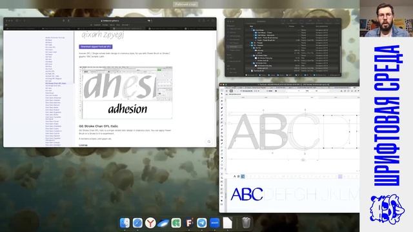Open the Trash in the Dock
Image resolution: width=413 pixels, height=232 pixels.
click(246, 223)
